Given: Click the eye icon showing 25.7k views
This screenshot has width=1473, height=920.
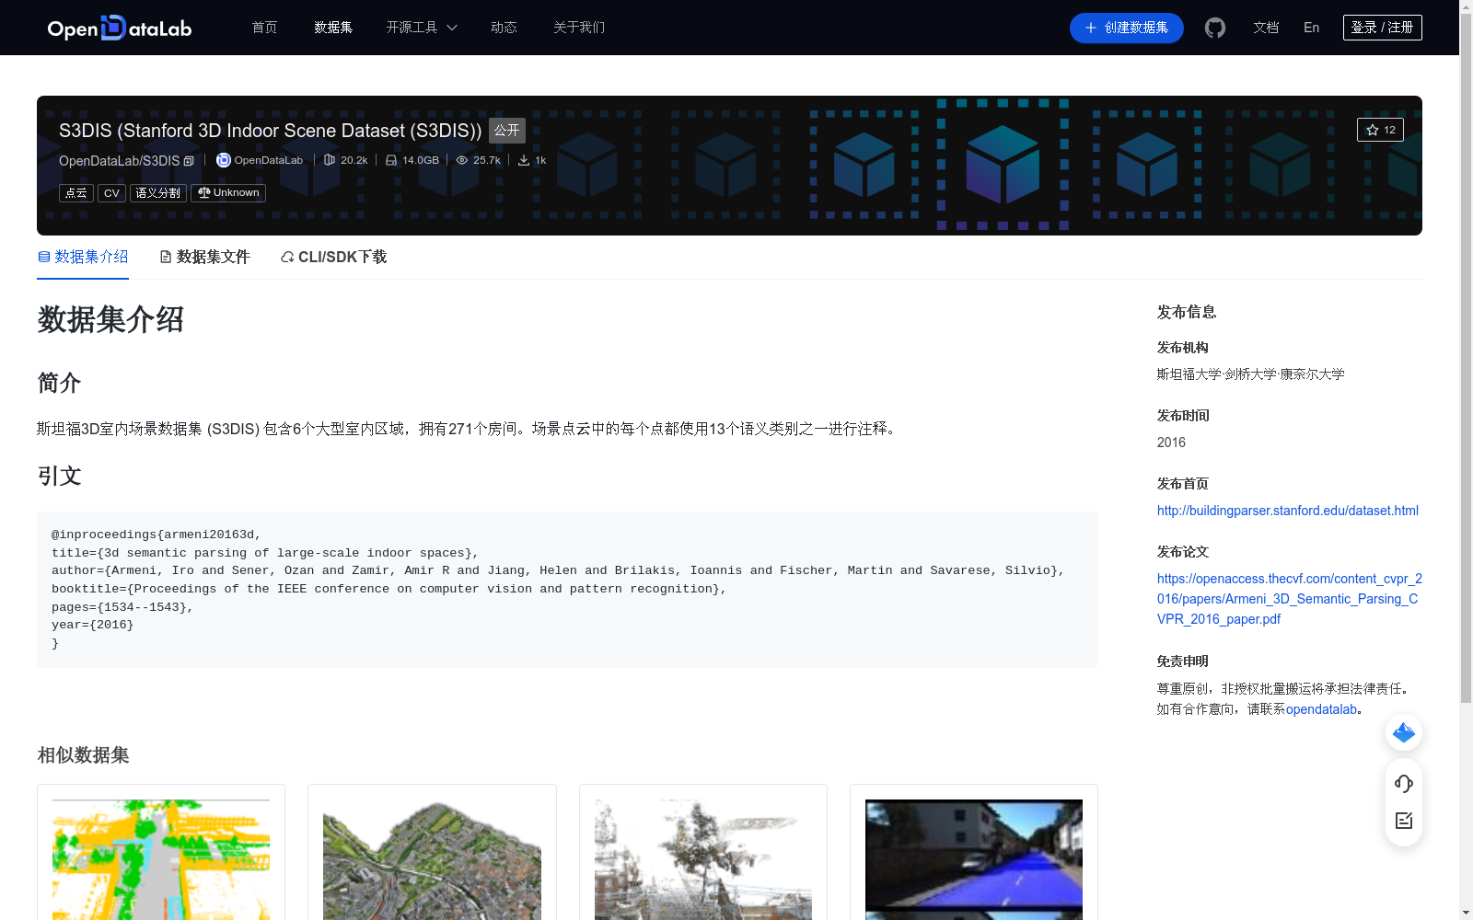Looking at the screenshot, I should pyautogui.click(x=461, y=160).
